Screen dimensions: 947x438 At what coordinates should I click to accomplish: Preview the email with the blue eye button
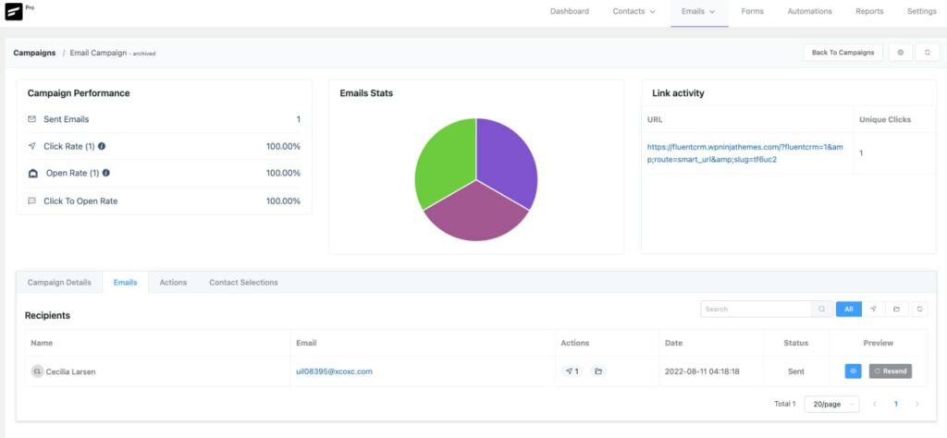(853, 371)
